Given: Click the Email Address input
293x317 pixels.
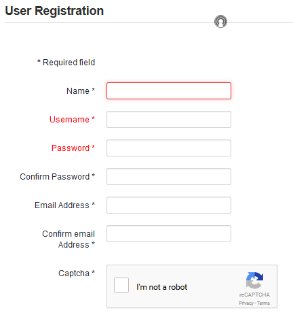Looking at the screenshot, I should 169,205.
